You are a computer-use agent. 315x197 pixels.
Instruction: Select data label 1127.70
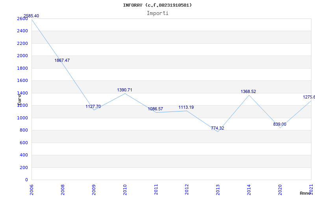93,106
